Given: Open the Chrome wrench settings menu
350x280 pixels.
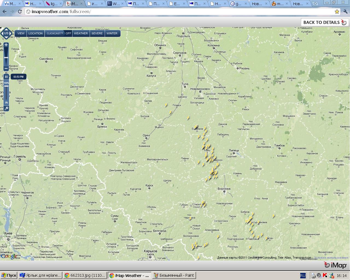Looking at the screenshot, I should [x=345, y=11].
